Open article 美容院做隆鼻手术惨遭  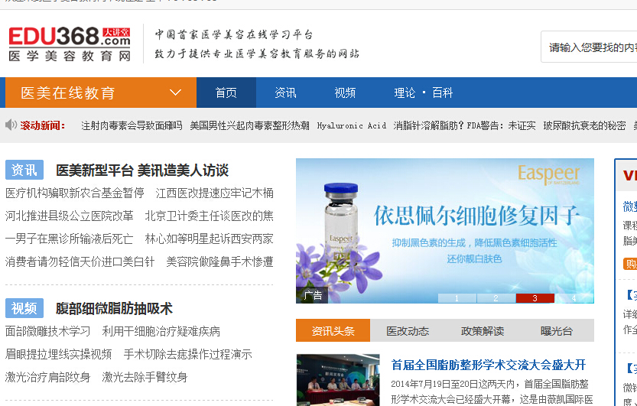click(x=219, y=261)
